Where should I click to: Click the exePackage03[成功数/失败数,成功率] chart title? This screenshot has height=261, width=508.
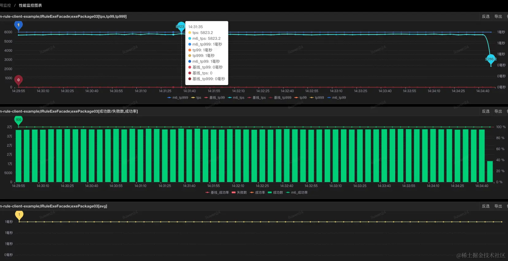tap(69, 111)
